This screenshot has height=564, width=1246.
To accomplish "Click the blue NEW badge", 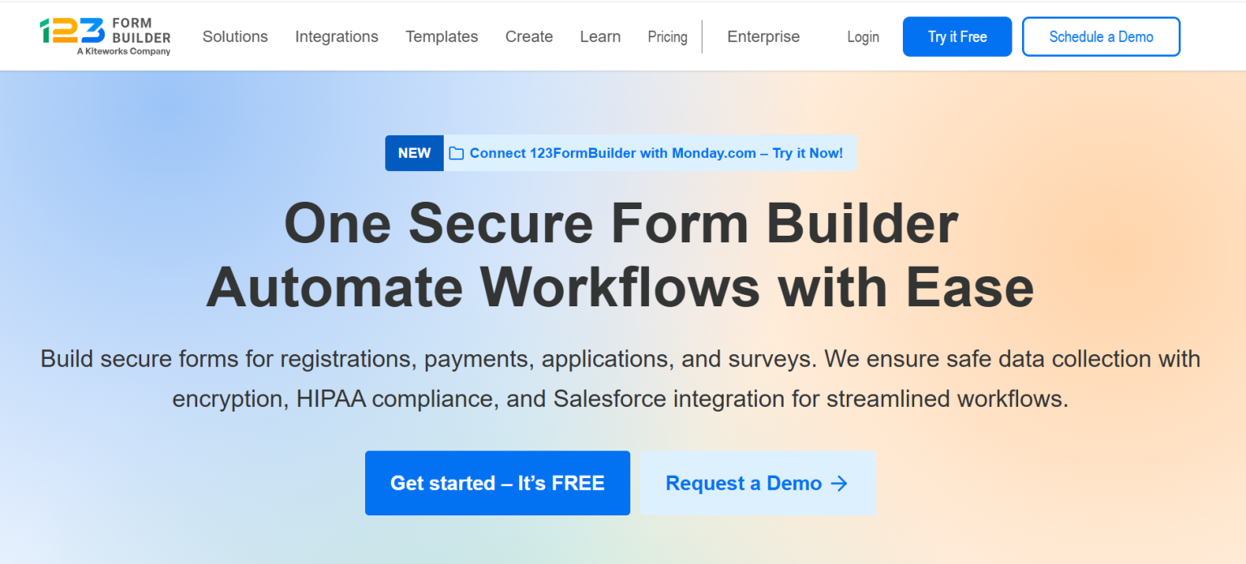I will pyautogui.click(x=414, y=153).
